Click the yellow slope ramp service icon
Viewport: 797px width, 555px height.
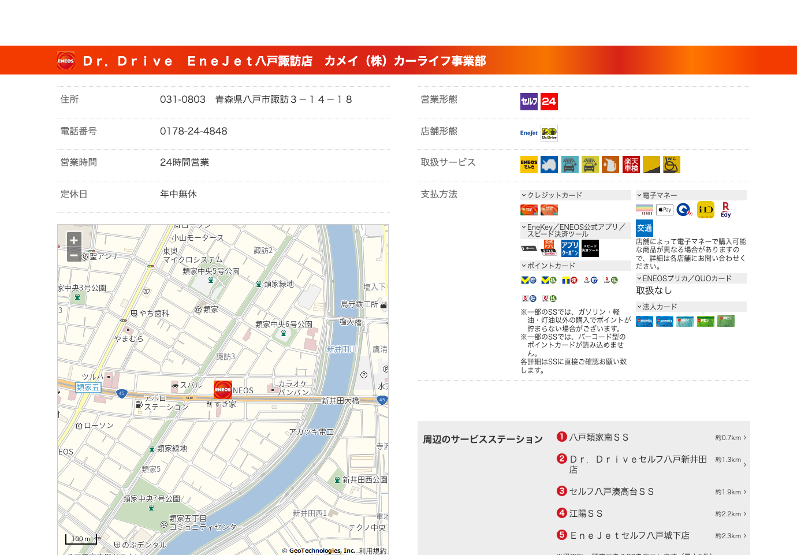coord(651,165)
